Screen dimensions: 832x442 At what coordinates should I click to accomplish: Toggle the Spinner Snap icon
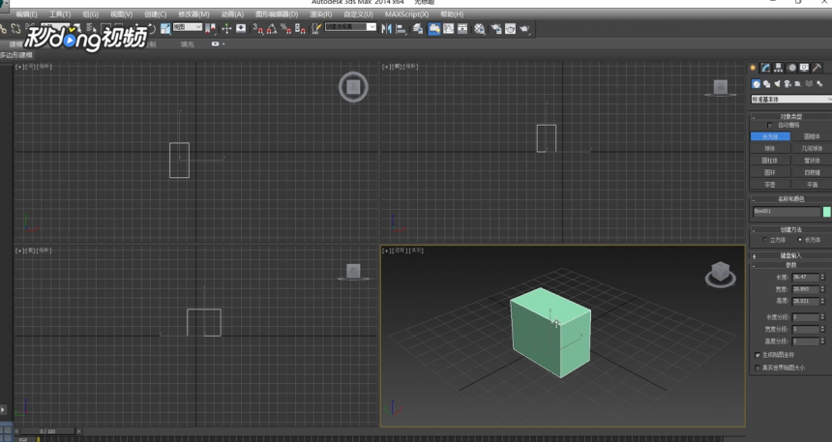300,29
